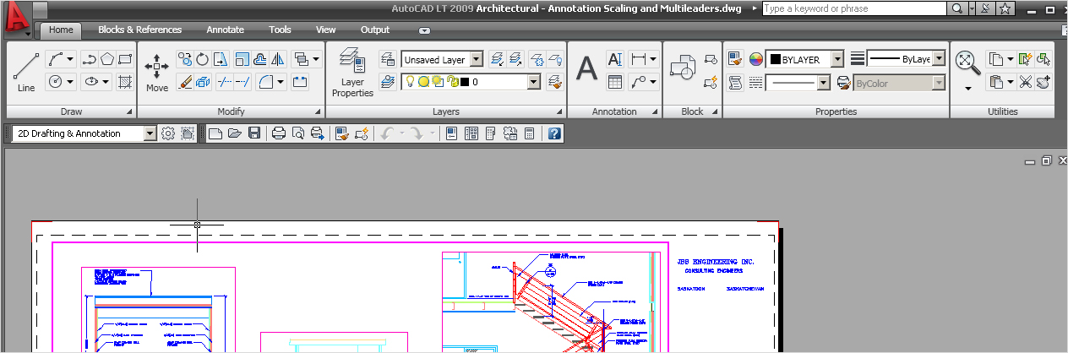1068x353 pixels.
Task: Select the Polygon draw tool
Action: click(107, 59)
